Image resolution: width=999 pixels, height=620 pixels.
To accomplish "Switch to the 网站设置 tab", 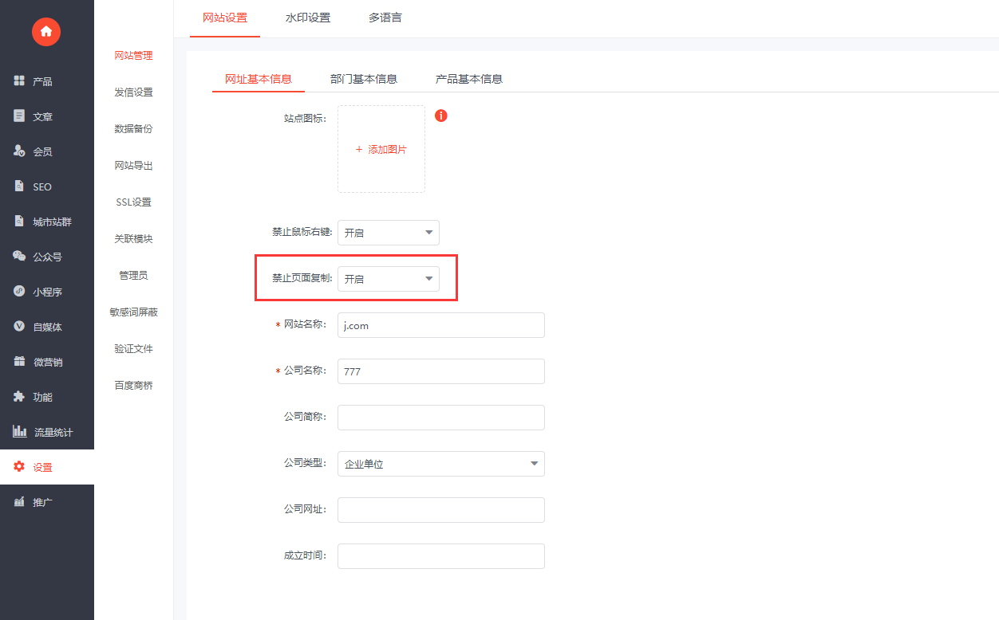I will click(x=225, y=18).
